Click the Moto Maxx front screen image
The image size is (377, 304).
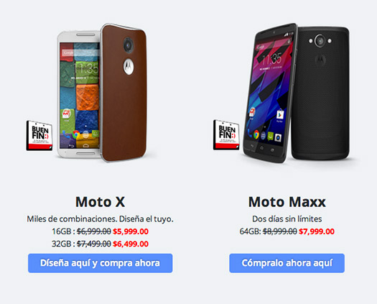[269, 93]
